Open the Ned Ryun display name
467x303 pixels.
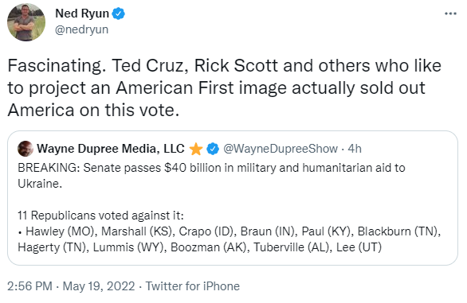click(x=82, y=14)
